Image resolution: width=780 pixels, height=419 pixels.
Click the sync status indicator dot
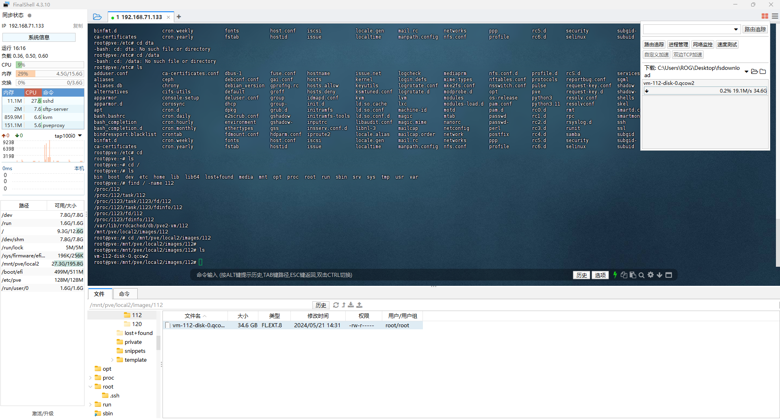pos(30,15)
